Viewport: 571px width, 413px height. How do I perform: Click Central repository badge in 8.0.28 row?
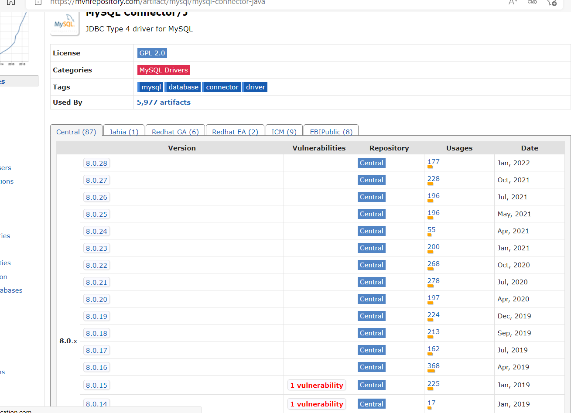click(372, 163)
